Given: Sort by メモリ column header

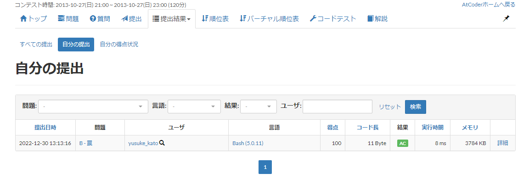Looking at the screenshot, I should [x=470, y=127].
